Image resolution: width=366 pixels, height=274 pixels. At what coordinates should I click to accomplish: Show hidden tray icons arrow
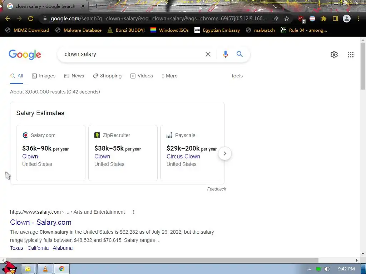[x=310, y=269]
